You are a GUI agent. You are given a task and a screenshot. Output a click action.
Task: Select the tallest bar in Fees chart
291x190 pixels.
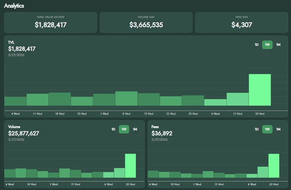(274, 166)
